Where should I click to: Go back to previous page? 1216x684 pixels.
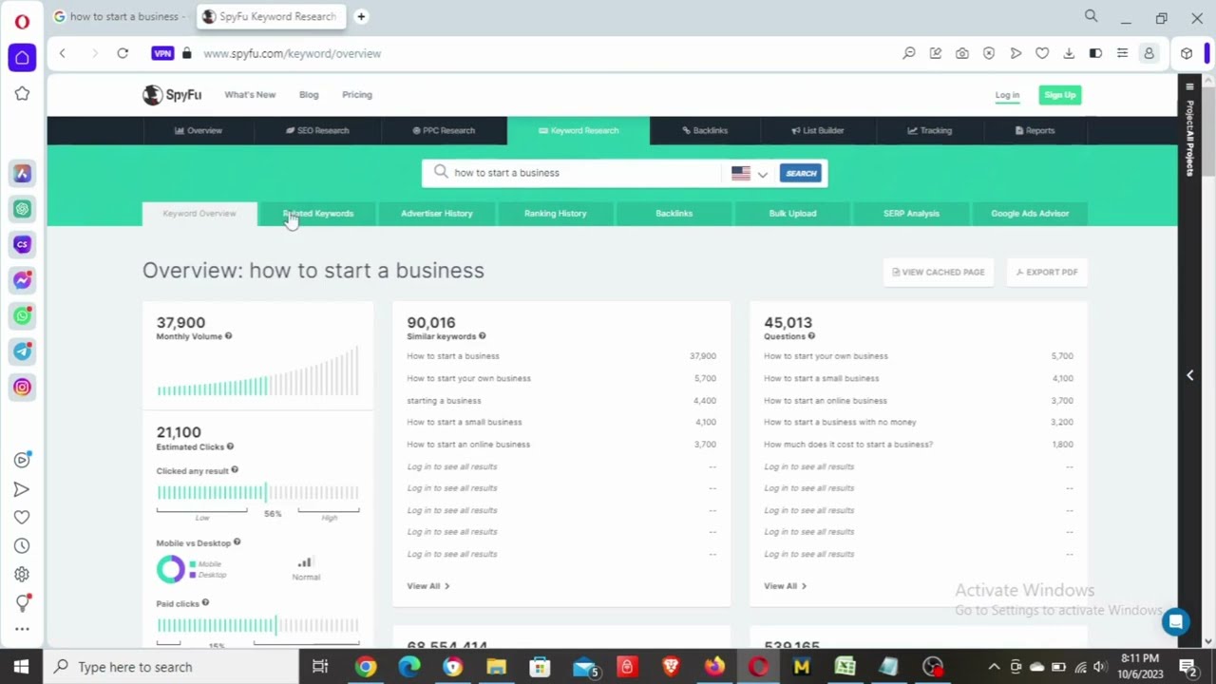(x=63, y=53)
